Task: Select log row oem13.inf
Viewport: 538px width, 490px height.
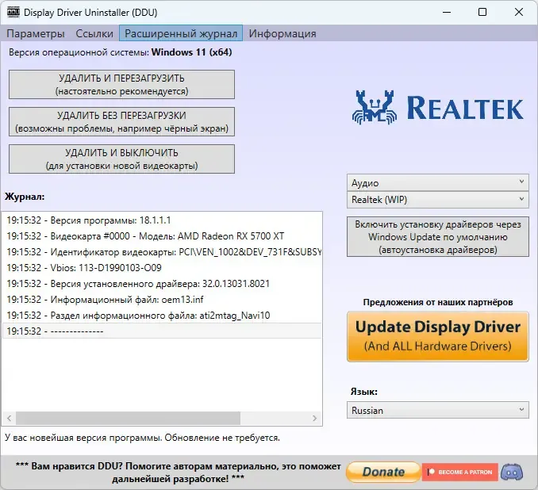Action: (x=162, y=300)
